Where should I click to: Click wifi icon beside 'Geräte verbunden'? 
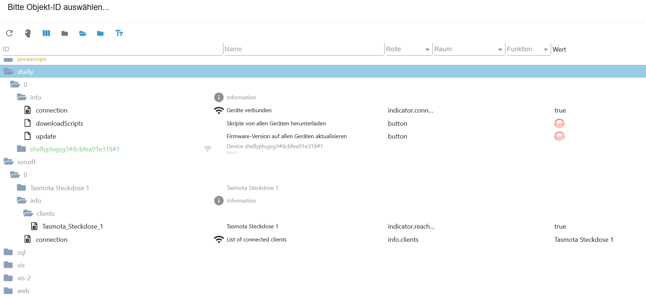[x=219, y=110]
